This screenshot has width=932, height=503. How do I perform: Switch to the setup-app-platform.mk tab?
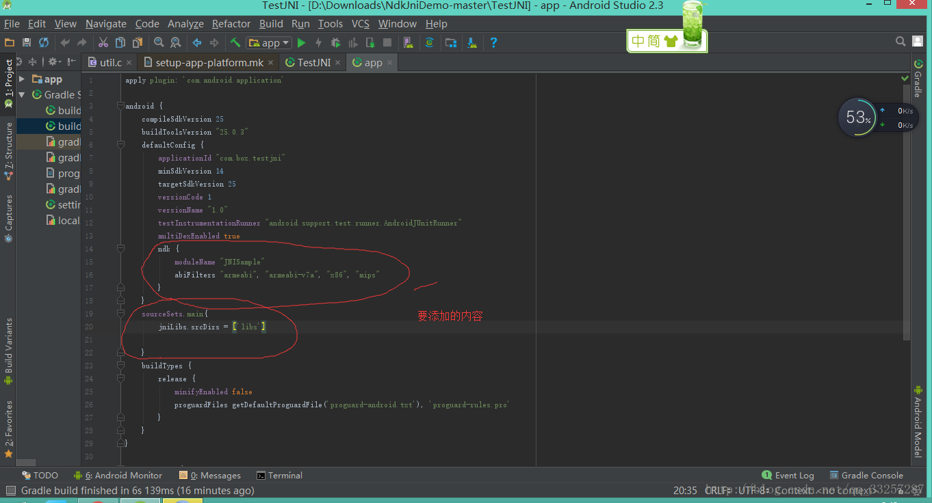point(208,62)
